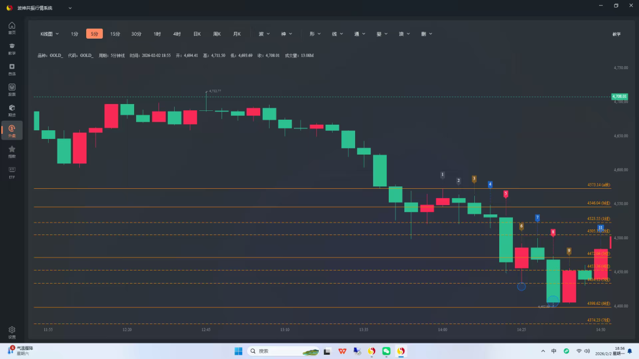
Task: Open the 期货 futures sidebar icon
Action: 12,110
